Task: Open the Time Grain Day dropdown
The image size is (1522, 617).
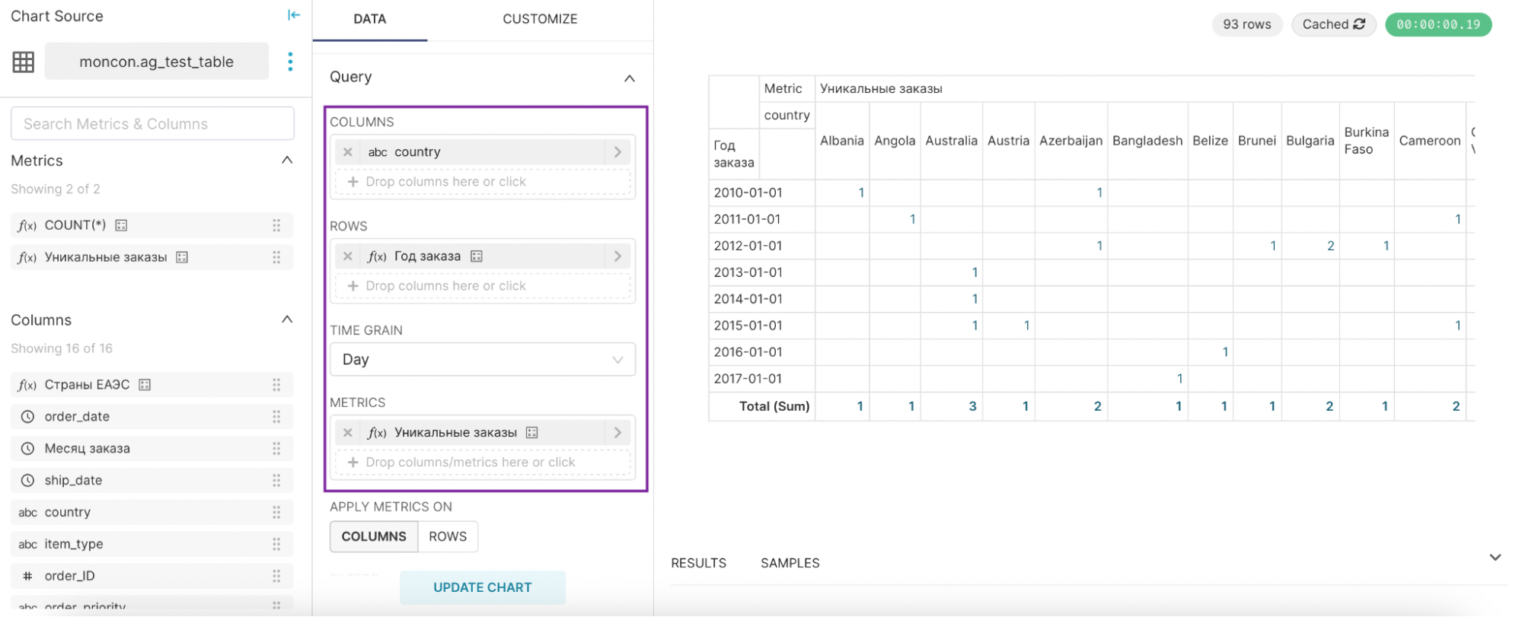Action: [x=483, y=360]
